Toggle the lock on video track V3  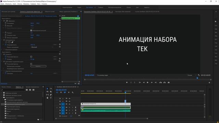[60, 98]
